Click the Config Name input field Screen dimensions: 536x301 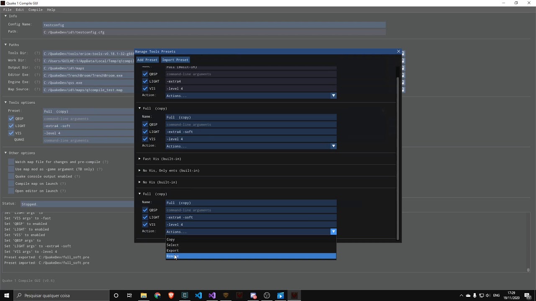(x=214, y=25)
